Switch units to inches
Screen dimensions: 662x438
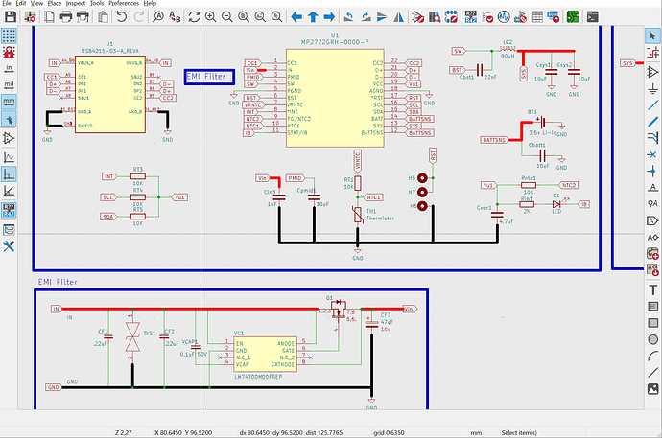(9, 67)
